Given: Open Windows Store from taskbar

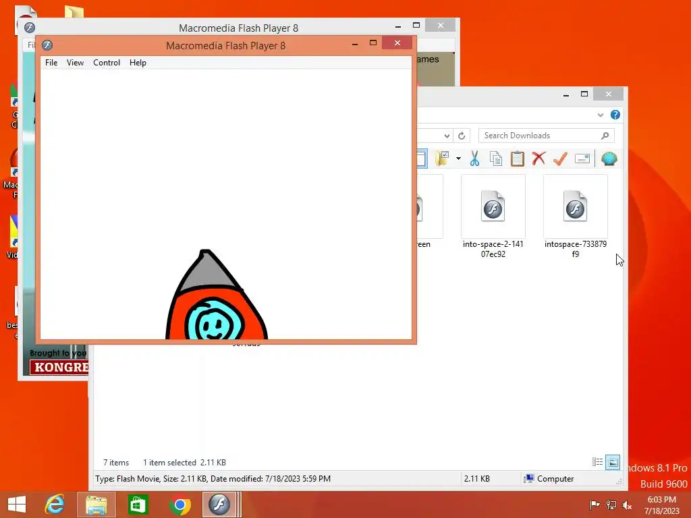Looking at the screenshot, I should (x=138, y=505).
